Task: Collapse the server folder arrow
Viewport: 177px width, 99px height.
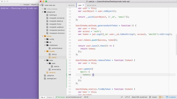Action: [x=43, y=36]
